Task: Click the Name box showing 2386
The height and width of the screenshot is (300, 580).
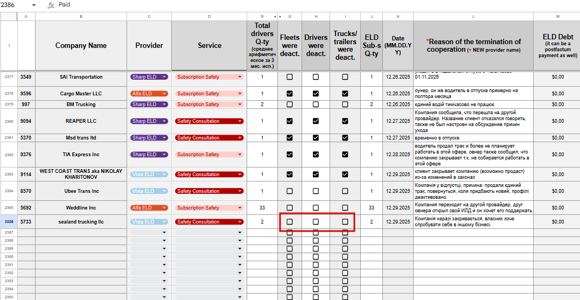Action: tap(15, 5)
